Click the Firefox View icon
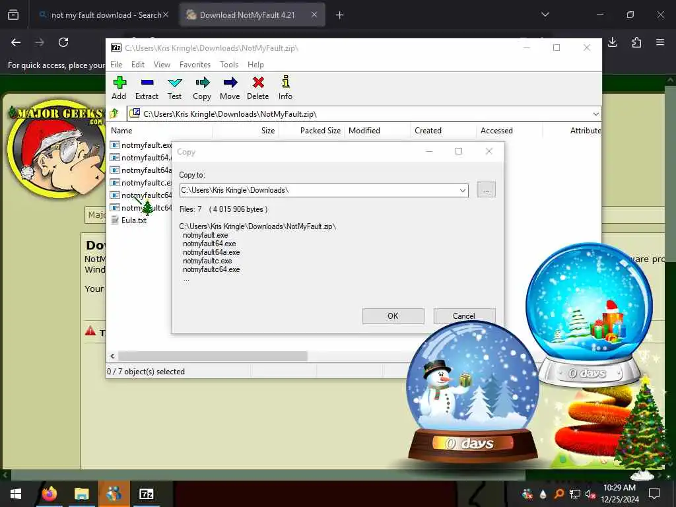 pos(13,15)
